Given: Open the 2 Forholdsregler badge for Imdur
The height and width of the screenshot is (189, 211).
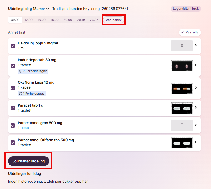Looking at the screenshot, I should point(33,71).
